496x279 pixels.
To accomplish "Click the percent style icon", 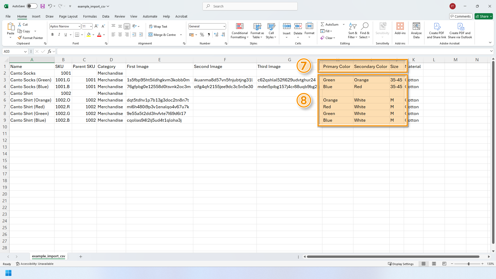I will [202, 35].
